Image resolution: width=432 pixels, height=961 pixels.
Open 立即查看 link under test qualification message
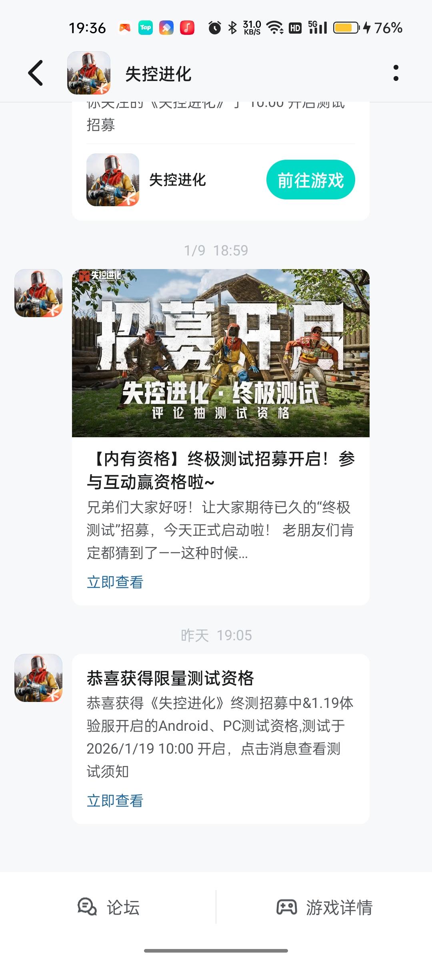click(115, 800)
